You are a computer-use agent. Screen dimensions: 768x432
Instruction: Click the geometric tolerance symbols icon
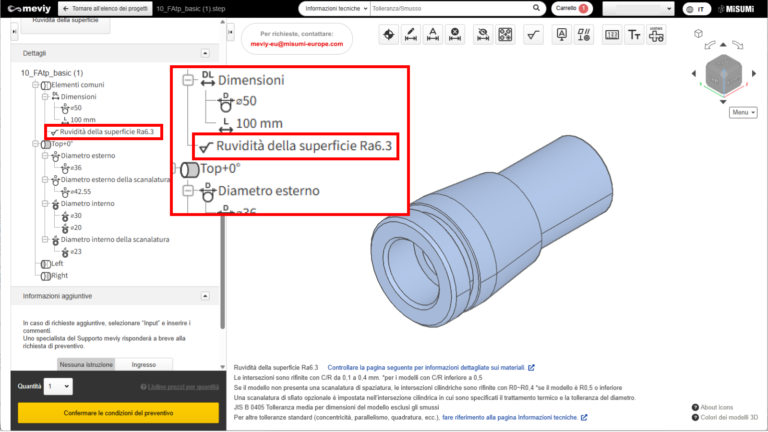584,35
